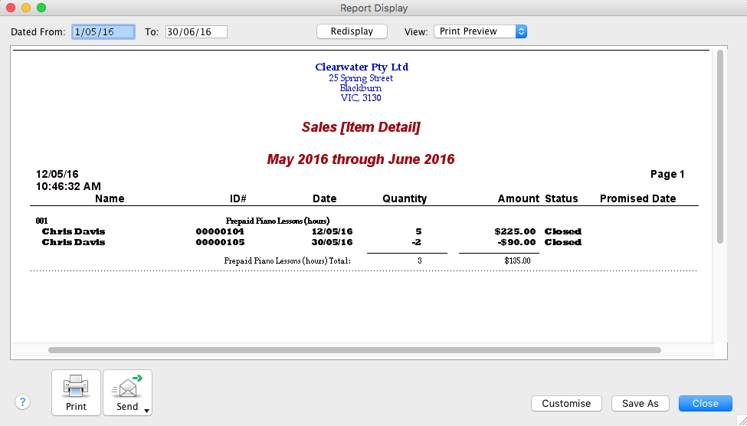Click the horizontal scrollbar below the report
Screen dimensions: 747x426
[354, 350]
